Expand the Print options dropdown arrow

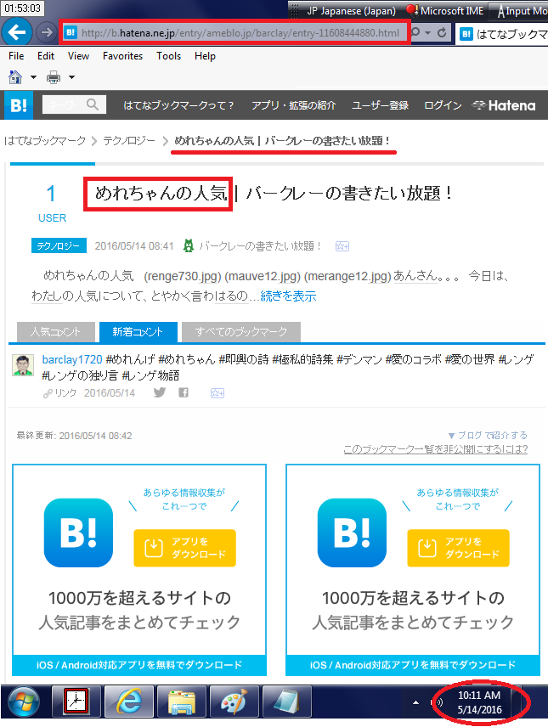point(71,77)
